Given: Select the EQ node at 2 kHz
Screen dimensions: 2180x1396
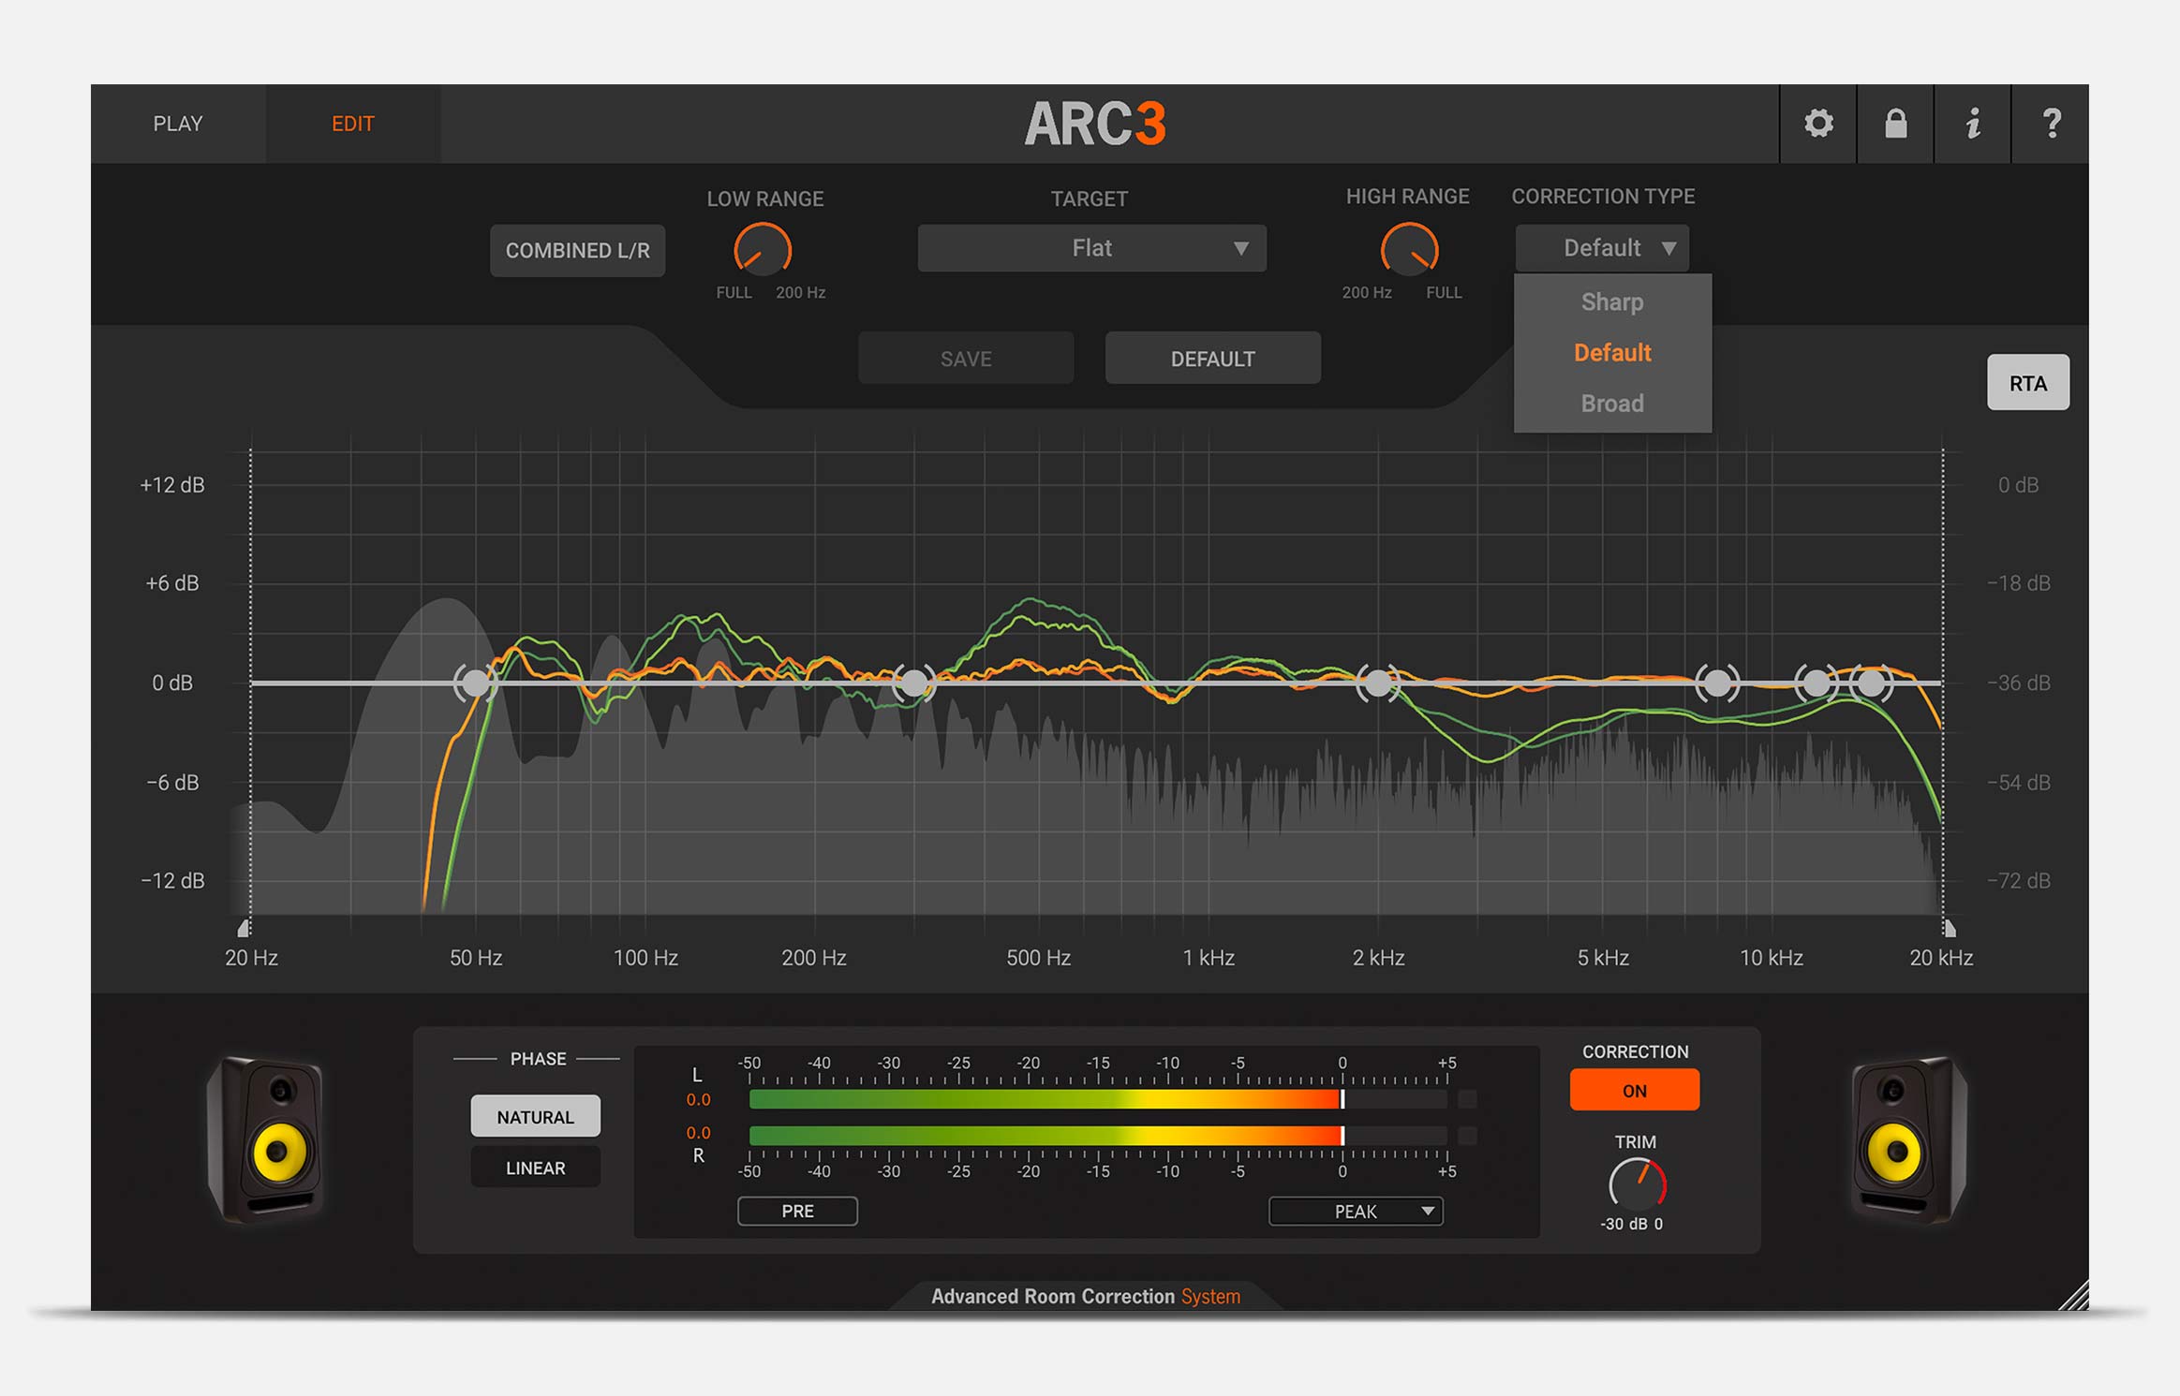Looking at the screenshot, I should 1378,683.
